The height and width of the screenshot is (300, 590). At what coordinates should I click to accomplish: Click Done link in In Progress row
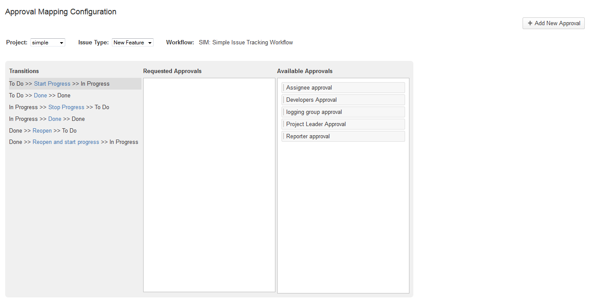(x=55, y=119)
